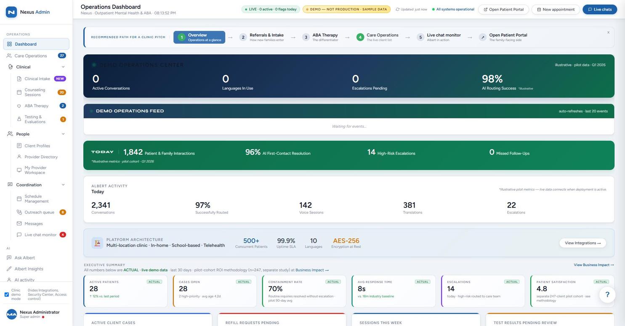
Task: Dismiss the recommended path banner
Action: (608, 32)
